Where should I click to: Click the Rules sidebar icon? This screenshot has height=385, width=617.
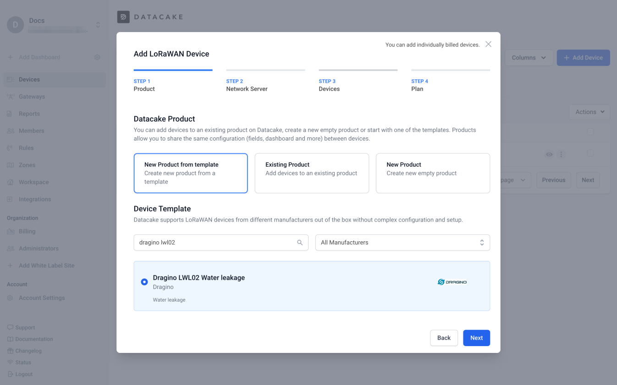click(10, 148)
